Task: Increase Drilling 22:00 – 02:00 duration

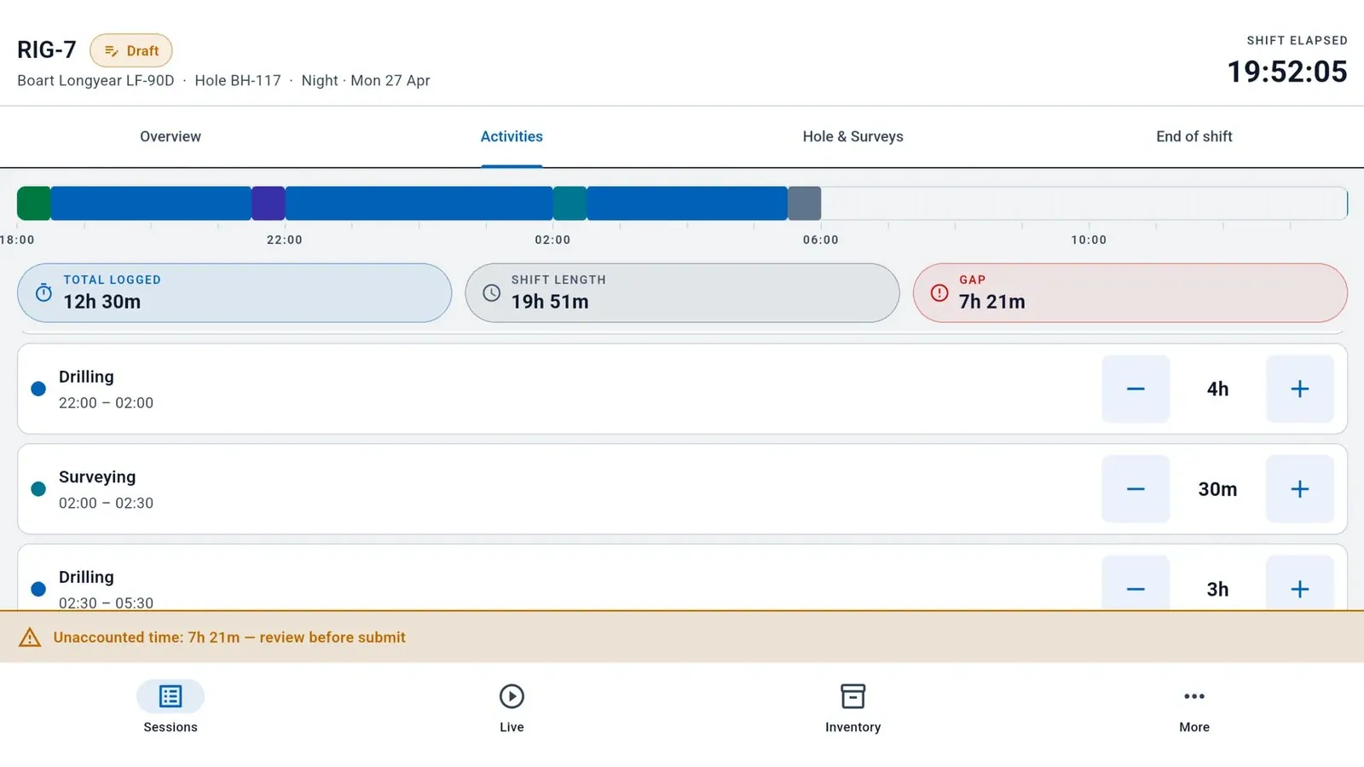Action: tap(1299, 389)
